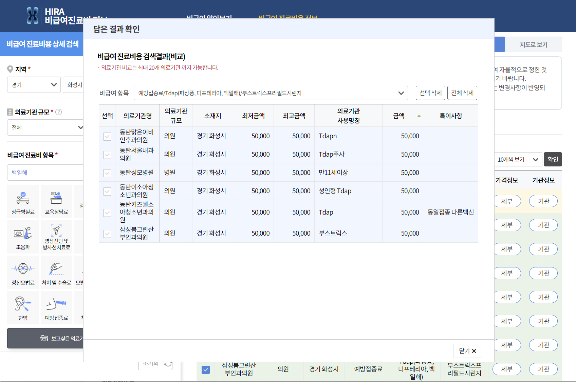Click the 백일해 search input field
Image resolution: width=576 pixels, height=382 pixels.
pos(44,172)
